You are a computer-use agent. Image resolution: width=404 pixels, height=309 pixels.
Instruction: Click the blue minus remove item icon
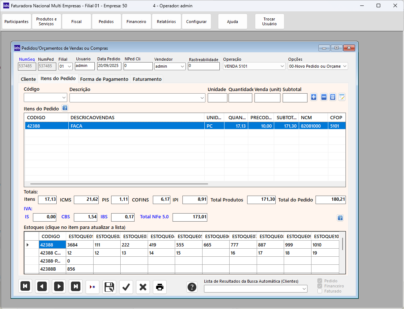coord(324,97)
